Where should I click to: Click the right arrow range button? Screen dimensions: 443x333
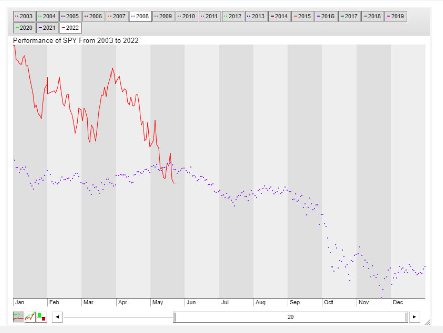pyautogui.click(x=414, y=317)
